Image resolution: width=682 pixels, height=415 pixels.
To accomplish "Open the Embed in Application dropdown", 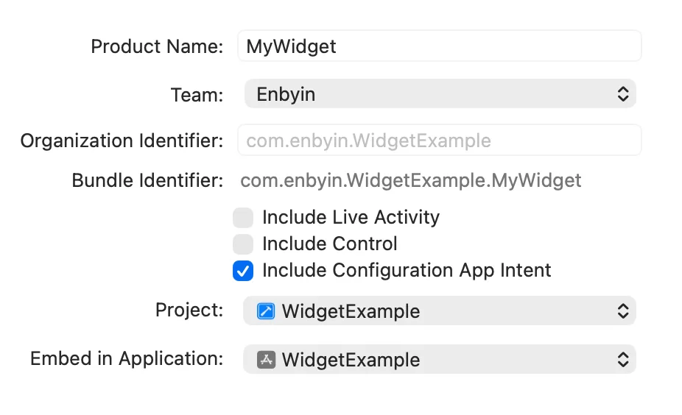I will (x=439, y=360).
